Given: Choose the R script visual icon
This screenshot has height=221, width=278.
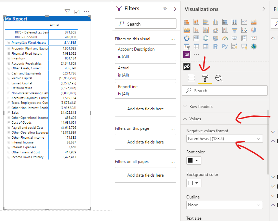Looking at the screenshot, I should coord(215,46).
